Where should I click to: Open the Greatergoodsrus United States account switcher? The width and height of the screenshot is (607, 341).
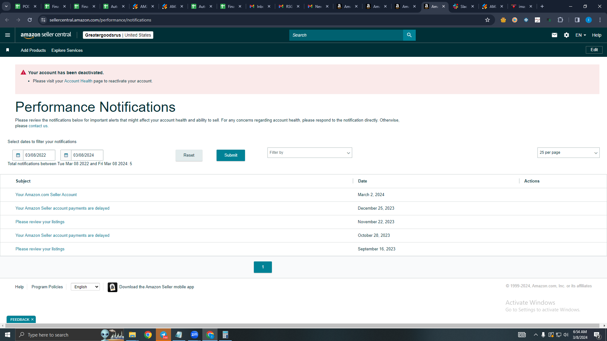pos(118,35)
